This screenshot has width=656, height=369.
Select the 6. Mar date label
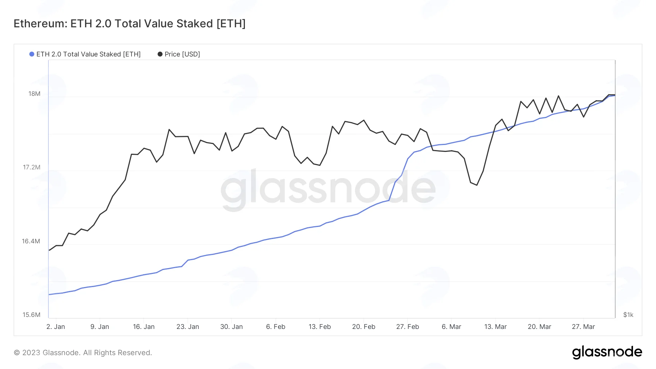coord(452,327)
